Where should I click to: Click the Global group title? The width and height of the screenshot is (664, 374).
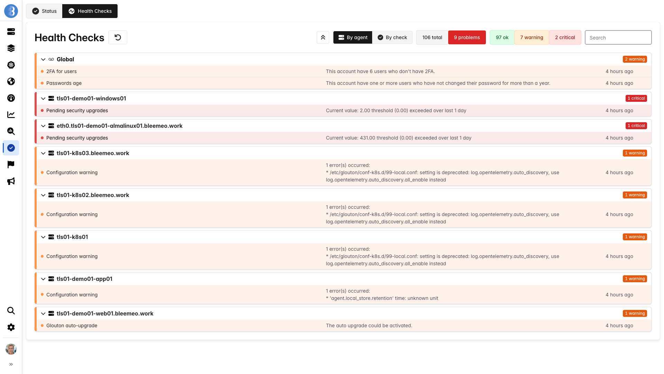[65, 59]
